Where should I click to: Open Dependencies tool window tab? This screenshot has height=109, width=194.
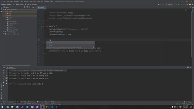pyautogui.click(x=56, y=102)
